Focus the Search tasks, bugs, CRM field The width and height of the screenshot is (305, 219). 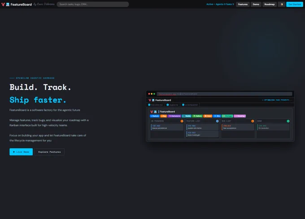(x=93, y=4)
